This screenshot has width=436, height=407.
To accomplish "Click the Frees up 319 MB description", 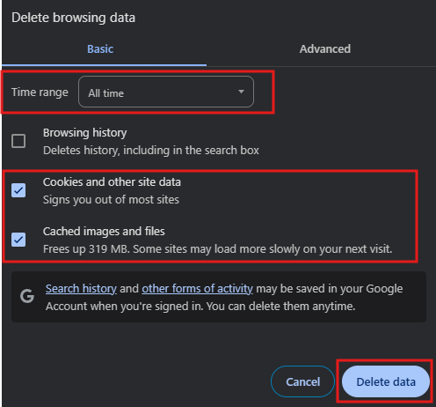I will pos(217,249).
